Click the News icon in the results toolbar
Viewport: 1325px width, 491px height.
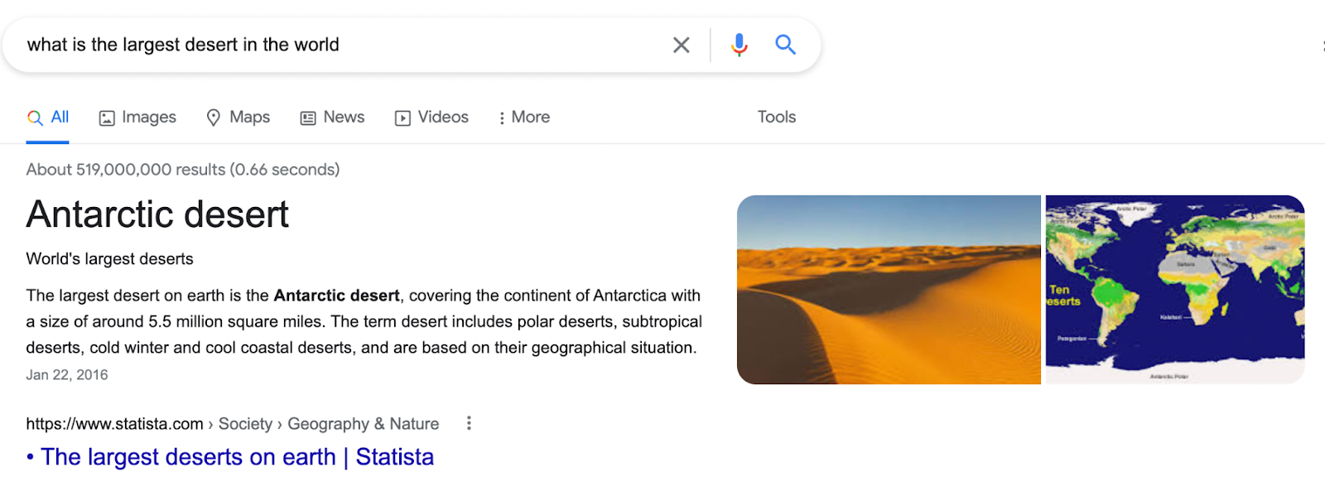pyautogui.click(x=307, y=117)
